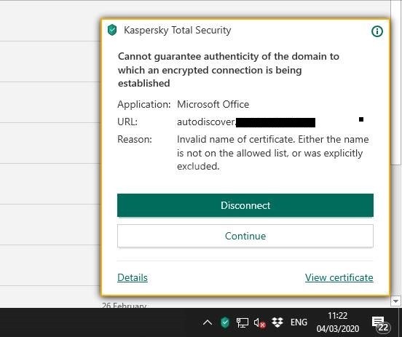Open the Dropbox tray icon
The height and width of the screenshot is (337, 402).
[x=277, y=322]
